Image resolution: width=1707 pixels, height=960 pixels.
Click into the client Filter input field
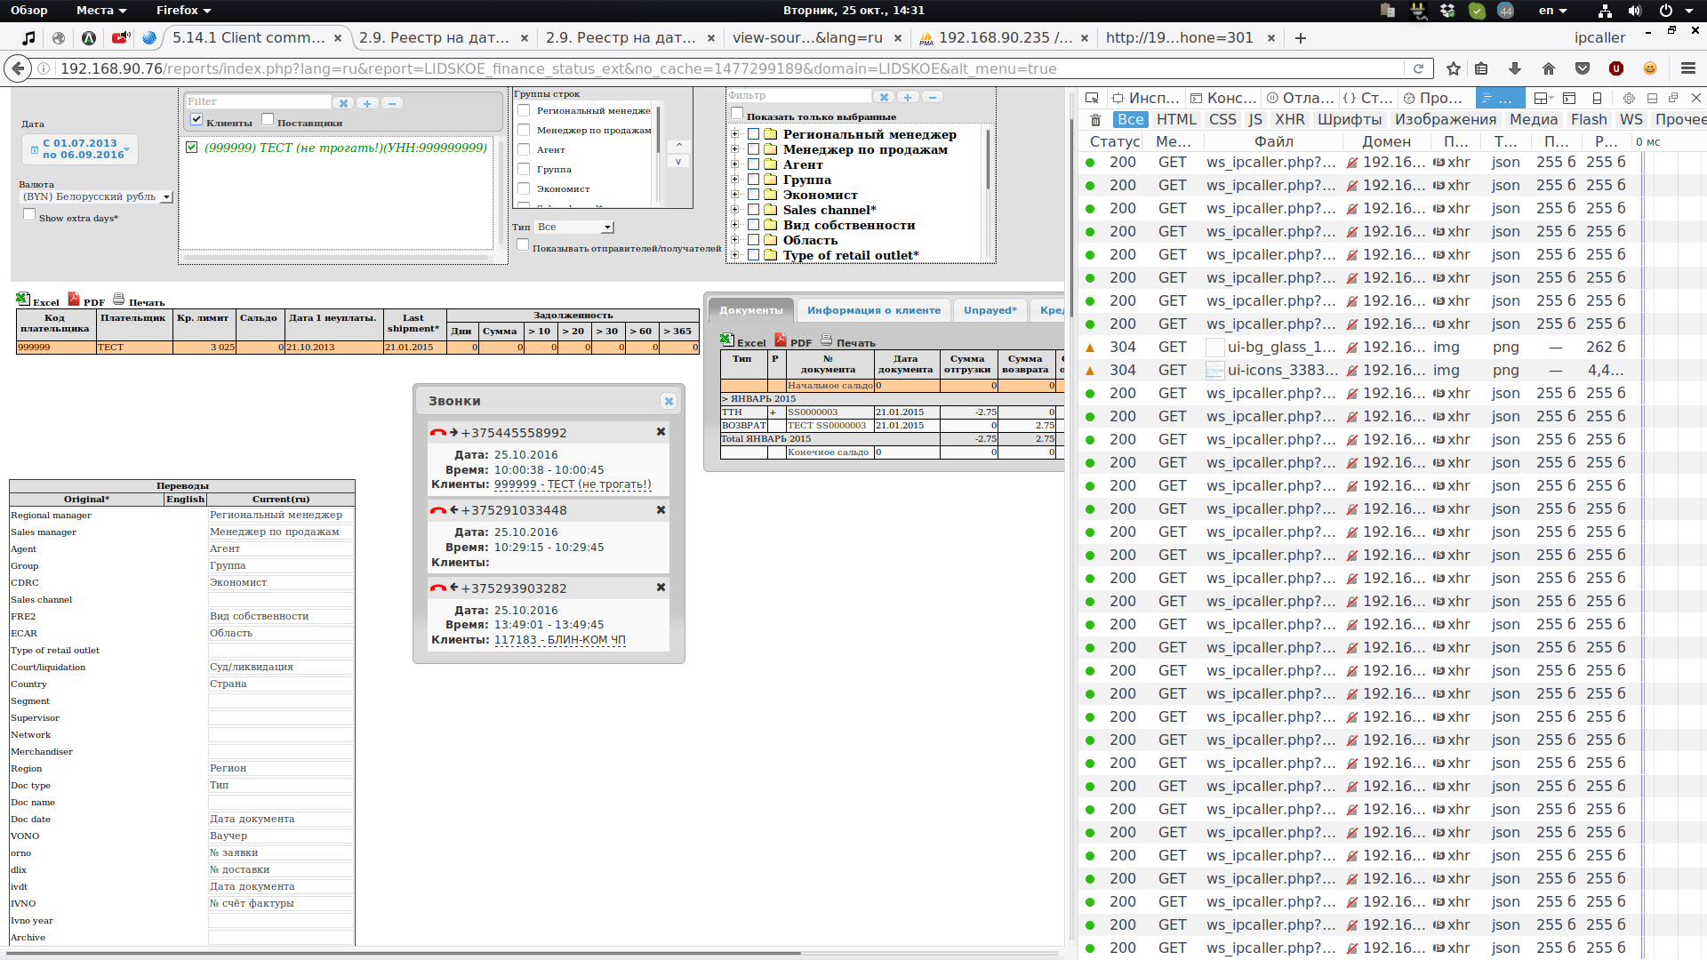(258, 102)
